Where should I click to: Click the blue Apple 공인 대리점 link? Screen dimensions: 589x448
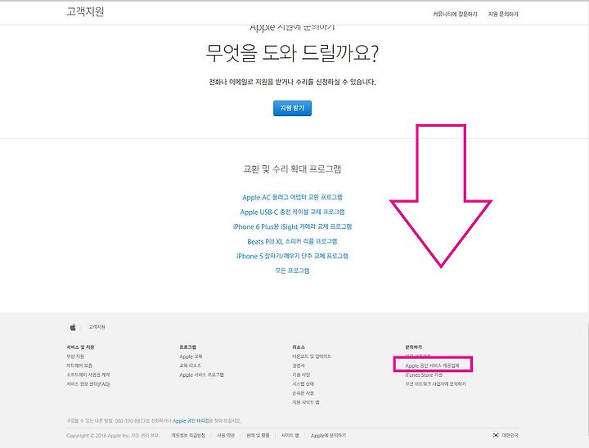191,420
